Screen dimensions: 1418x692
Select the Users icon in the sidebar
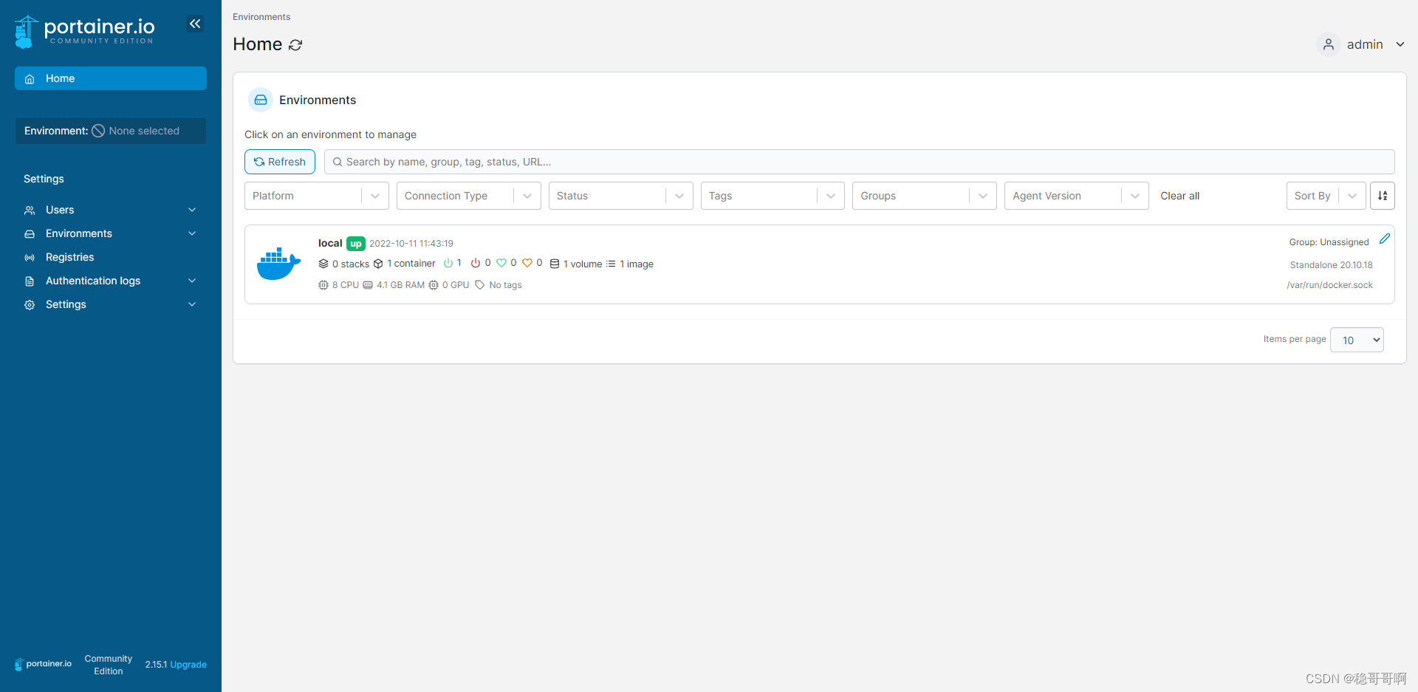[x=30, y=210]
